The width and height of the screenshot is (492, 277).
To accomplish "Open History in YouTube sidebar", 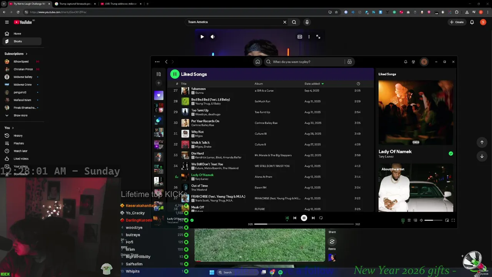I will click(x=22, y=135).
